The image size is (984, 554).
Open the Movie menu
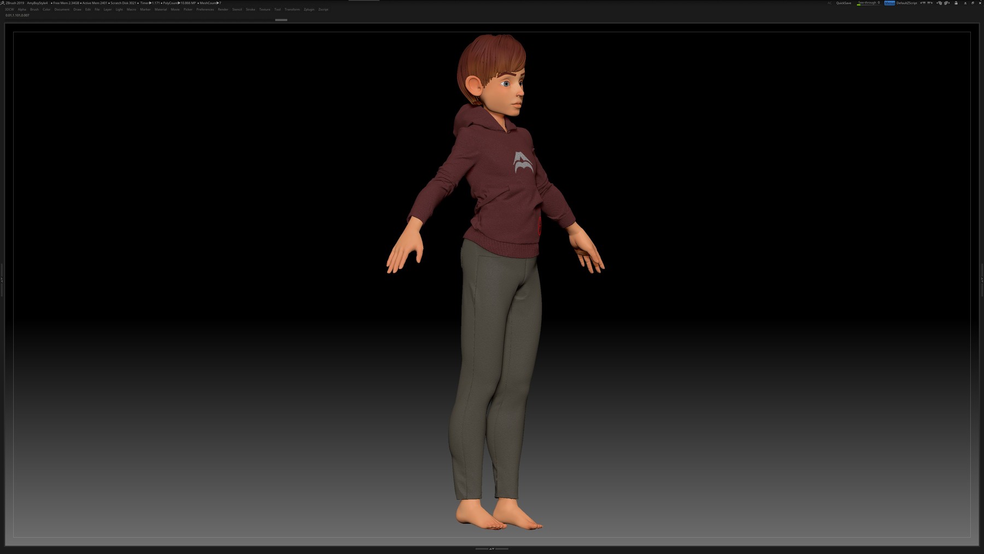click(175, 9)
